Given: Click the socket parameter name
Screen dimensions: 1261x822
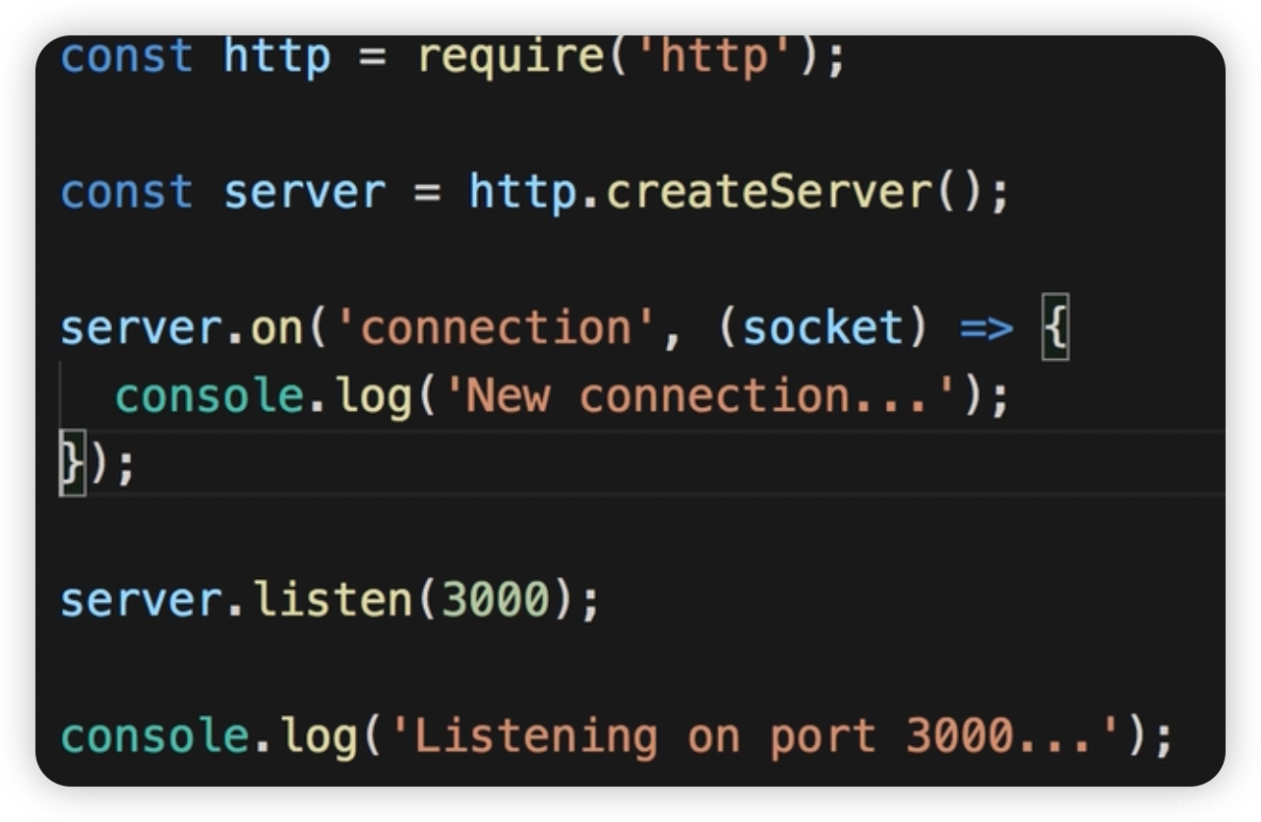Looking at the screenshot, I should (826, 326).
